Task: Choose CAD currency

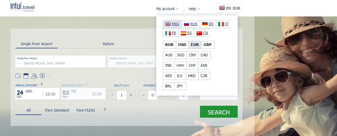Action: pyautogui.click(x=204, y=55)
